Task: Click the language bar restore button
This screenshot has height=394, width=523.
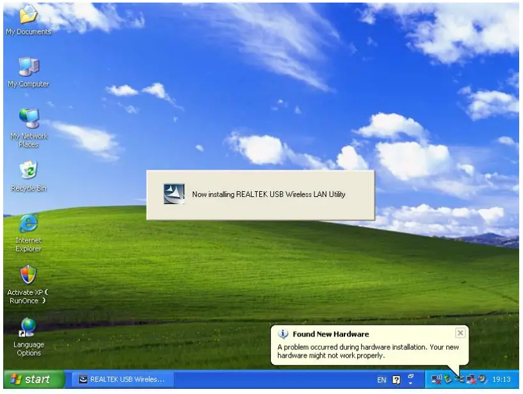Action: click(410, 375)
